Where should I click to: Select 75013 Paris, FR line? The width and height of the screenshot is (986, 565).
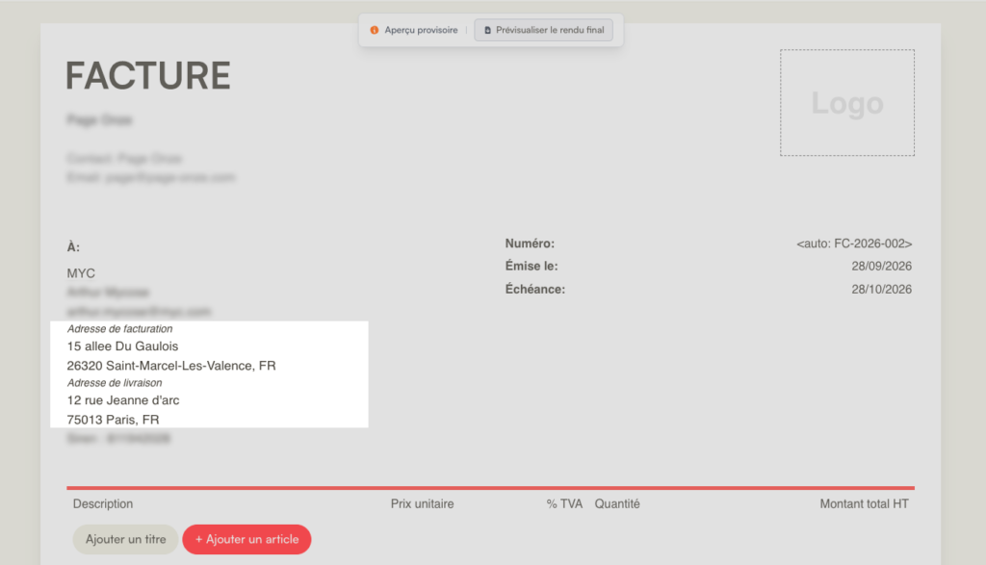(x=114, y=420)
